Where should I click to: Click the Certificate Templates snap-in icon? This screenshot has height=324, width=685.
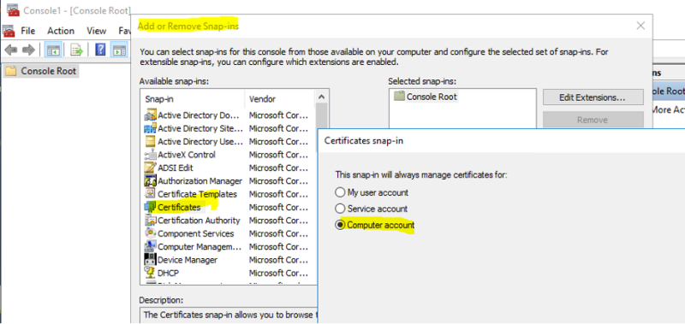pos(151,194)
